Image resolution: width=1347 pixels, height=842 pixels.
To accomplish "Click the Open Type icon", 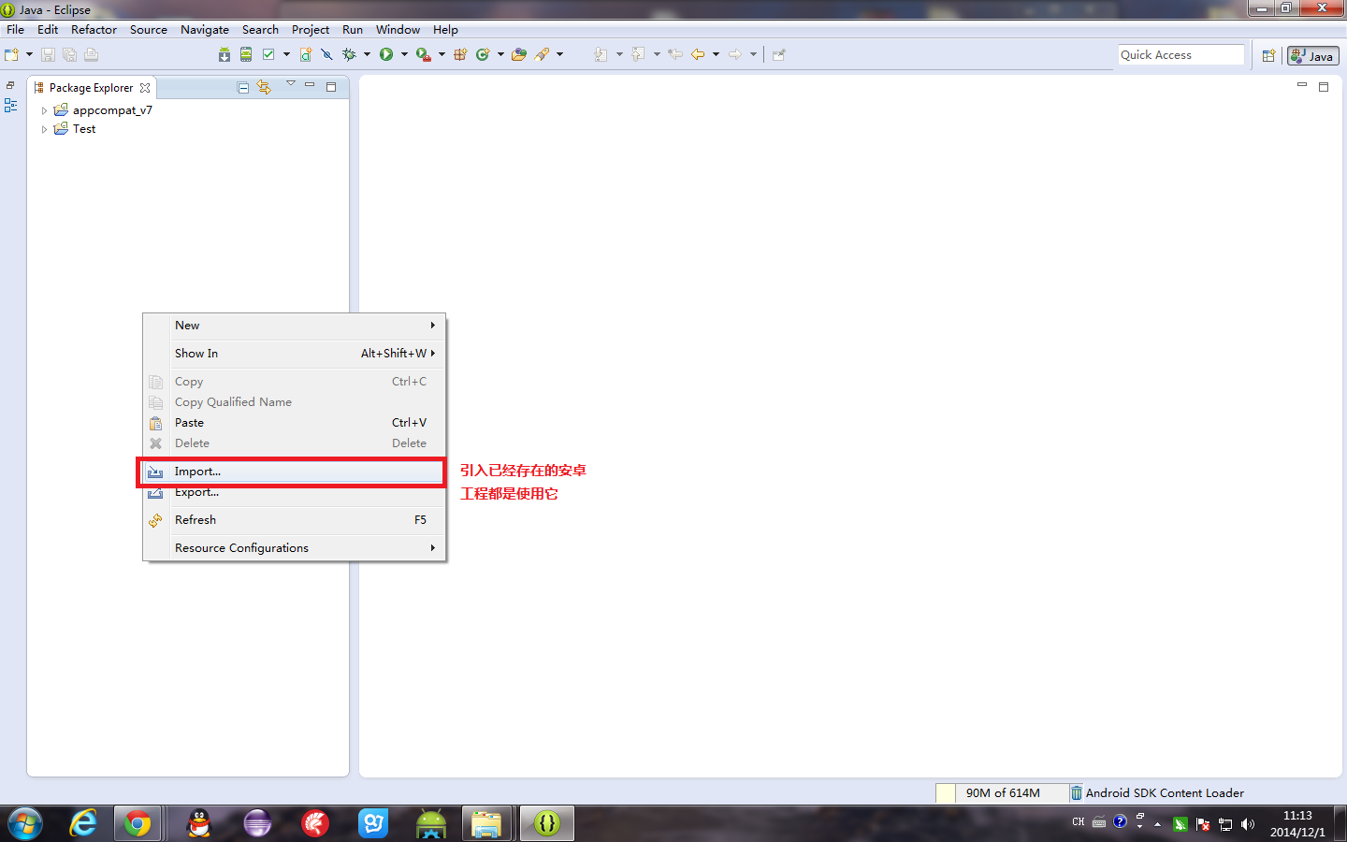I will click(519, 54).
